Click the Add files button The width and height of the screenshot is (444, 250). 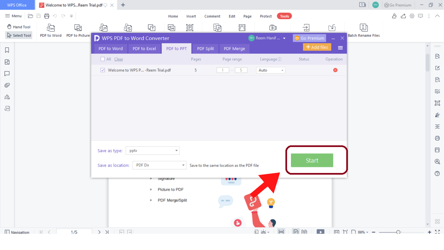[x=317, y=47]
